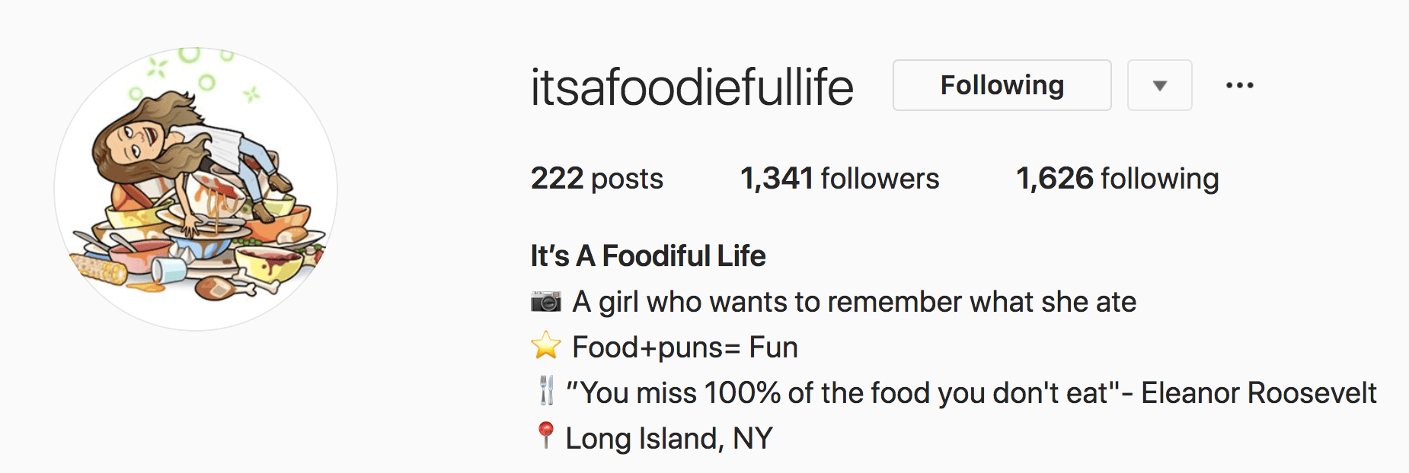Click the camera emoji in the bio
This screenshot has width=1409, height=473.
click(x=545, y=302)
